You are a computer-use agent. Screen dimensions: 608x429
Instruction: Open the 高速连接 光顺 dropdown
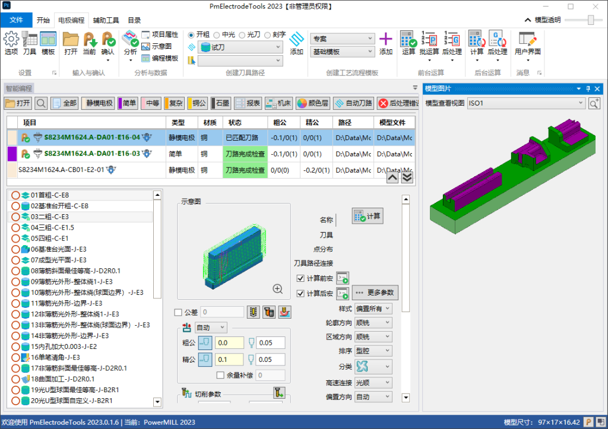pos(373,383)
